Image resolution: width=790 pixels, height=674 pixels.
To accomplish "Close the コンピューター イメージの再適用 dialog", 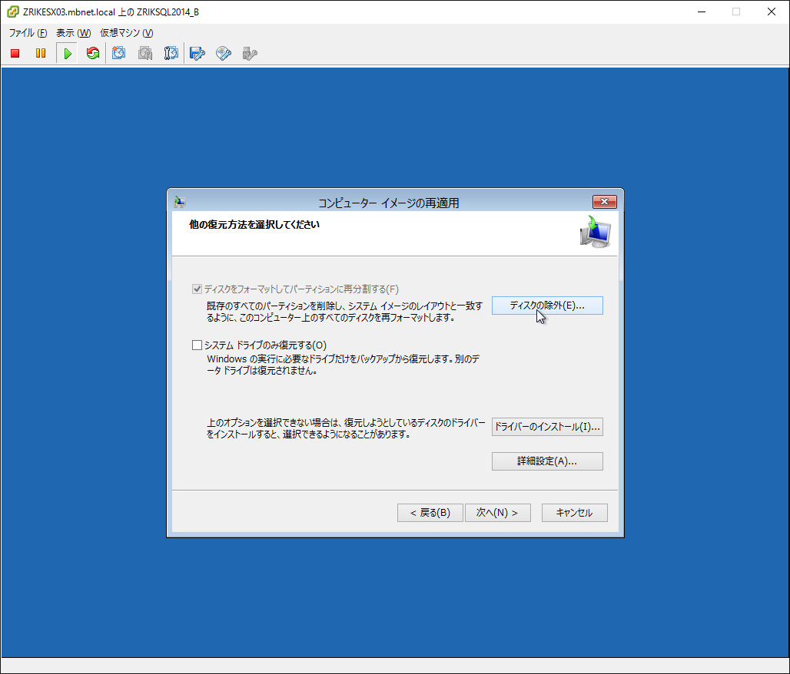I will 605,202.
